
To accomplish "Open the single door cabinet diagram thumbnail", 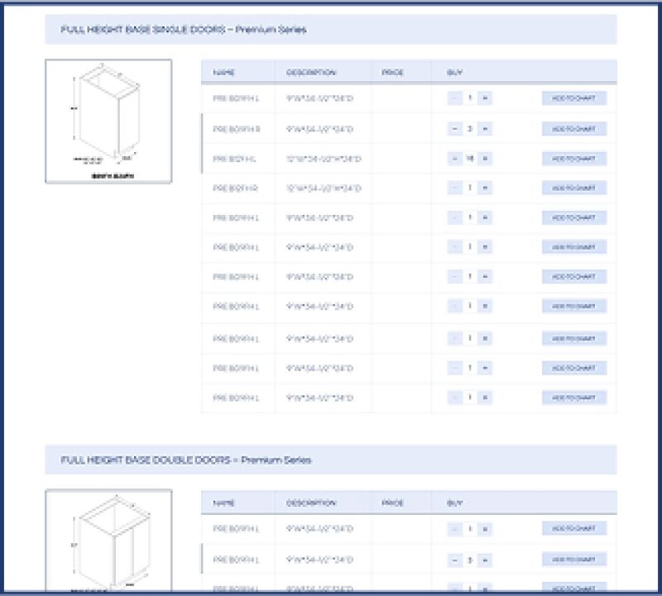I will pyautogui.click(x=108, y=121).
